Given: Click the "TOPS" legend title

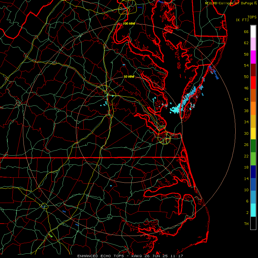Looking at the screenshot, I should tap(252, 17).
